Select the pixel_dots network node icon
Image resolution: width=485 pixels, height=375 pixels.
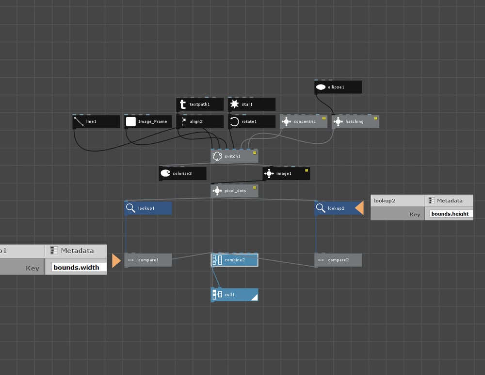pos(217,191)
